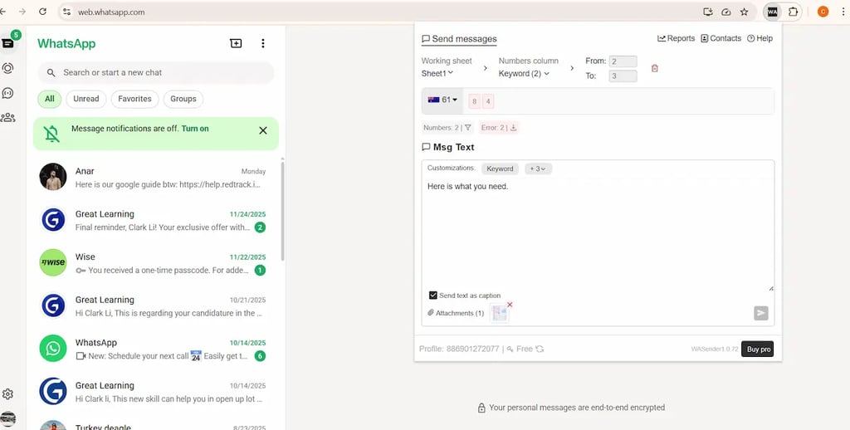This screenshot has width=850, height=430.
Task: Click the number chip 8
Action: pyautogui.click(x=474, y=100)
